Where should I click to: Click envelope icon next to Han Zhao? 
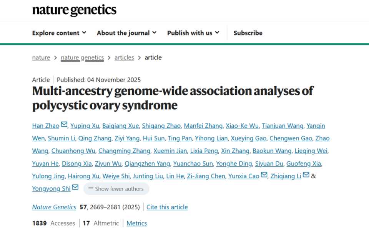(x=64, y=125)
